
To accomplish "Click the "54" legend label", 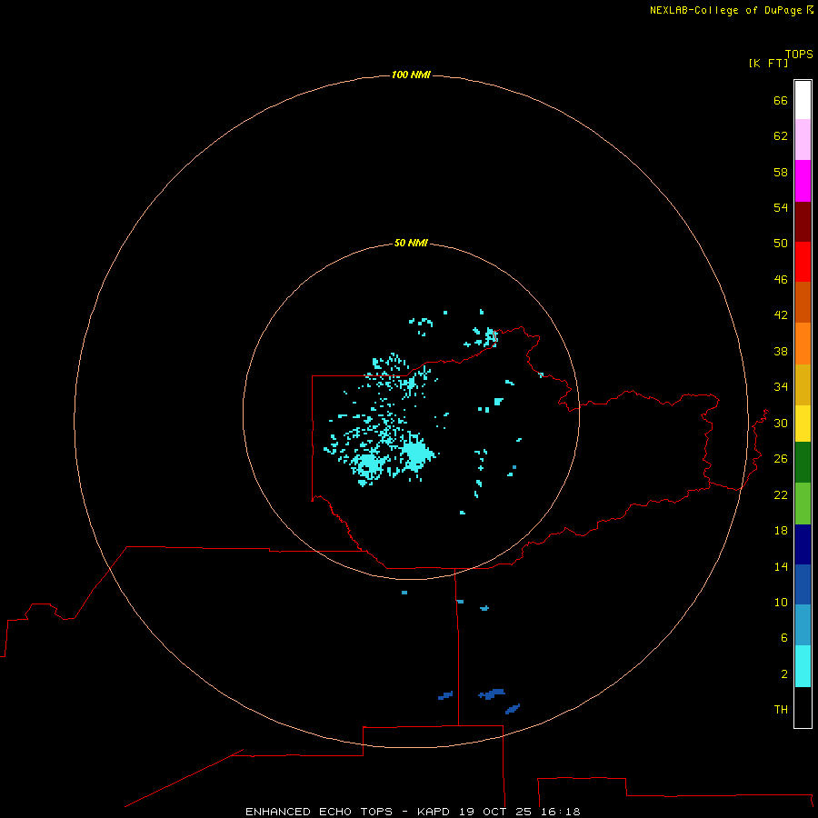I will point(781,207).
